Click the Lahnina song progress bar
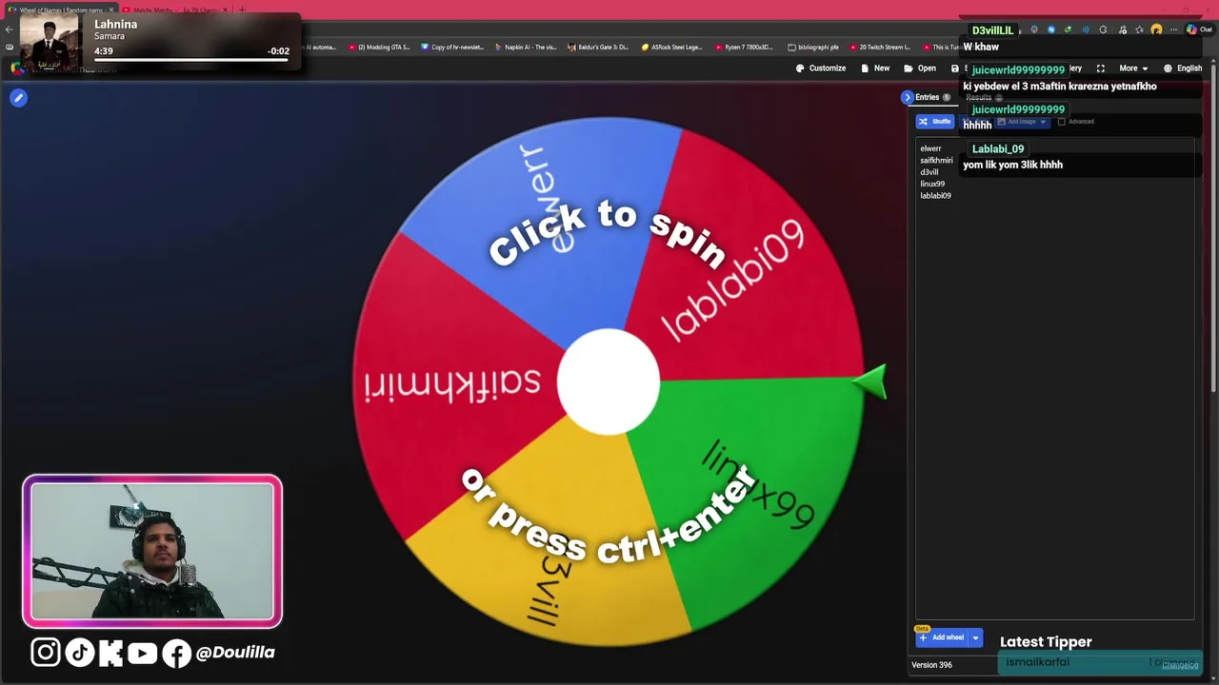The image size is (1219, 685). point(191,59)
